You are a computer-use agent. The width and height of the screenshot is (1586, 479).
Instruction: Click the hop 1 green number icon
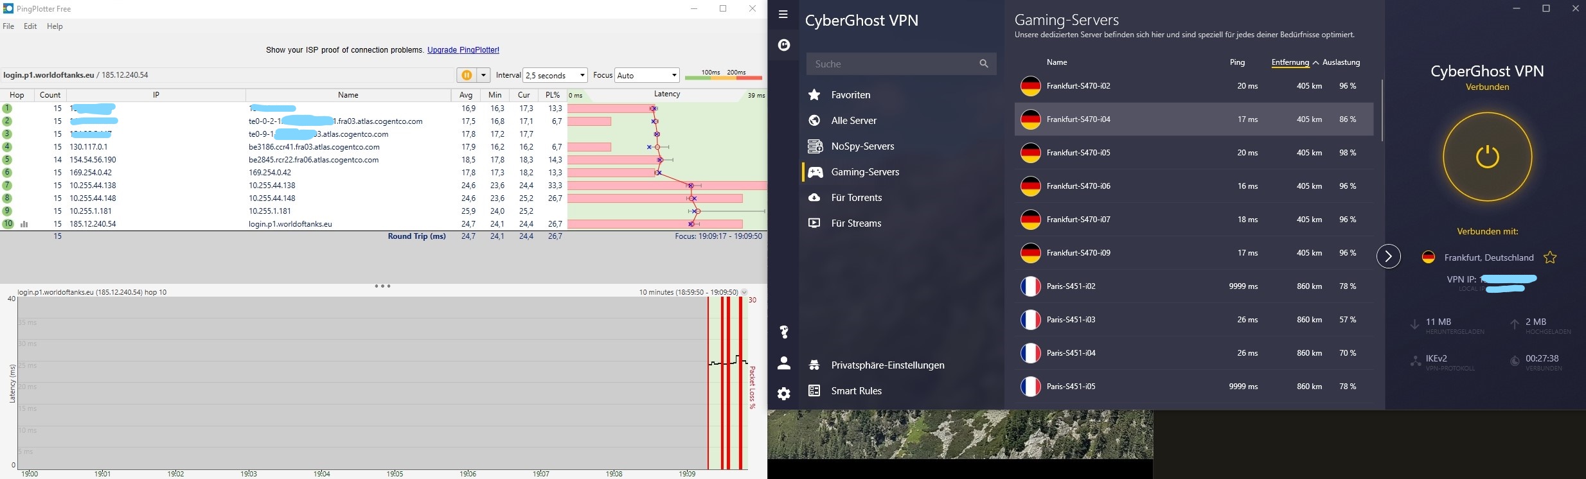click(7, 109)
